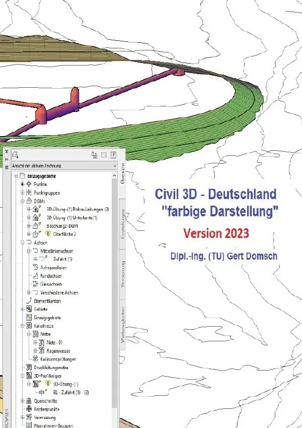Click the yellow warning icon beside Oberfläche 2
Viewport: 302px width, 428px height.
(48, 233)
